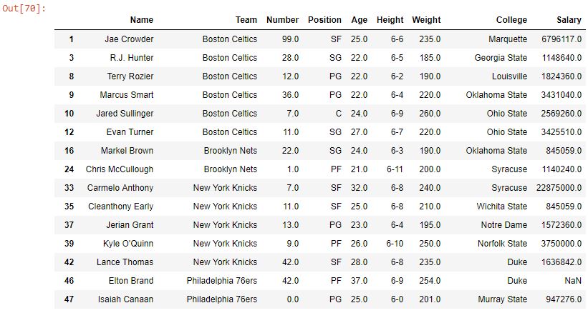Click Markel Brown's team Brooklyn Nets

231,151
